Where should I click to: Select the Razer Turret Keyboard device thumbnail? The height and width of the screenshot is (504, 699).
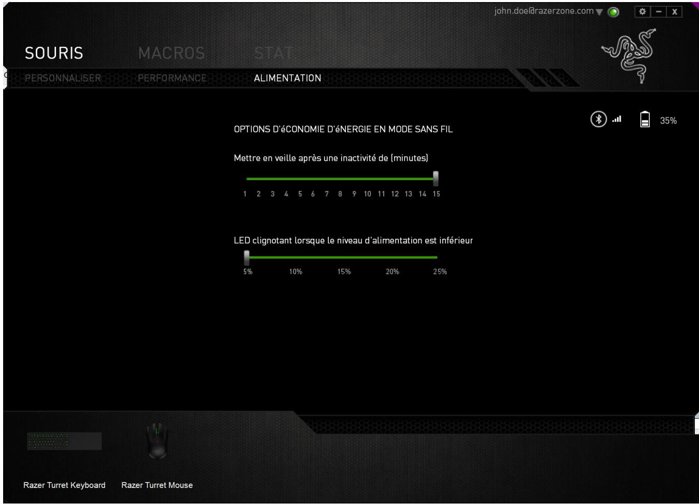[x=64, y=441]
